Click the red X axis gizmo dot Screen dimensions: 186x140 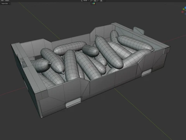(183, 12)
